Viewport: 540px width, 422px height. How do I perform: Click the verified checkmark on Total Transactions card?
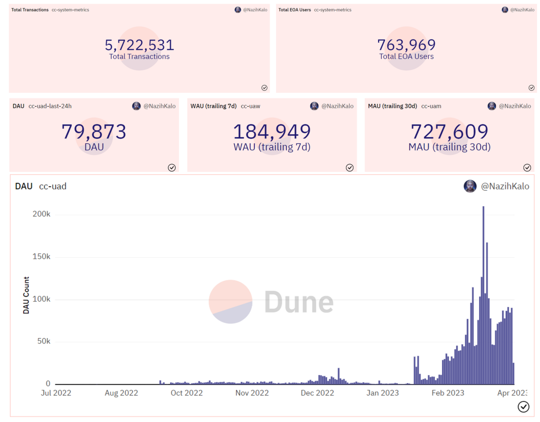coord(264,88)
